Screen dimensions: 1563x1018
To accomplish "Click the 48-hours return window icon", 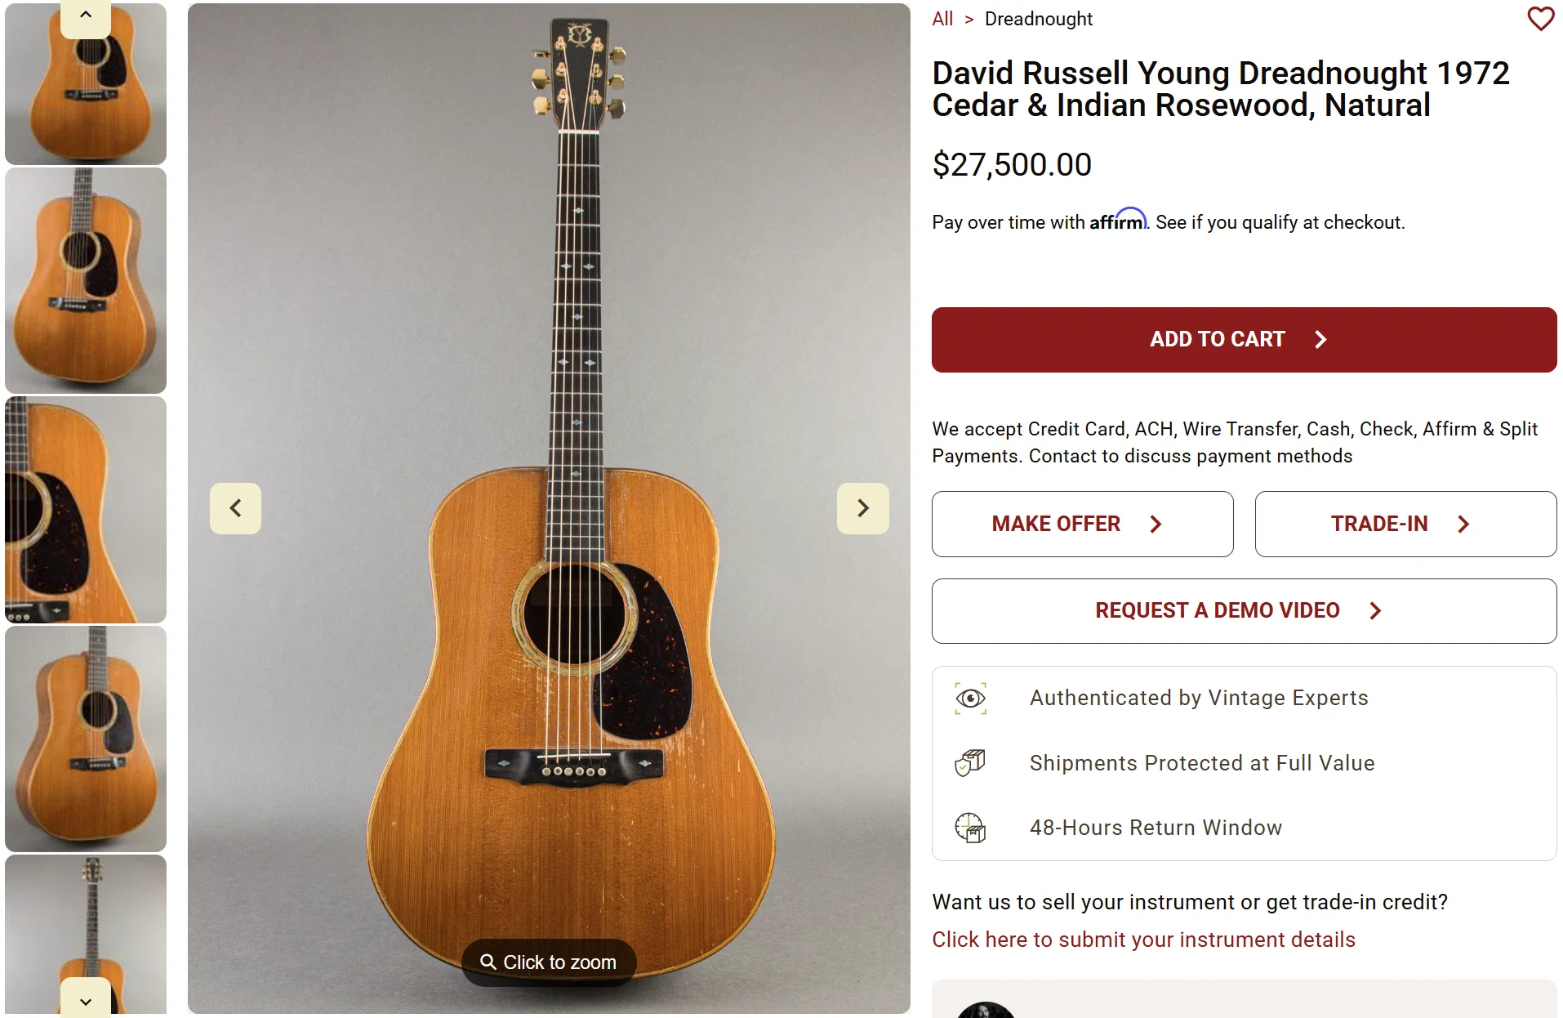I will (x=970, y=828).
